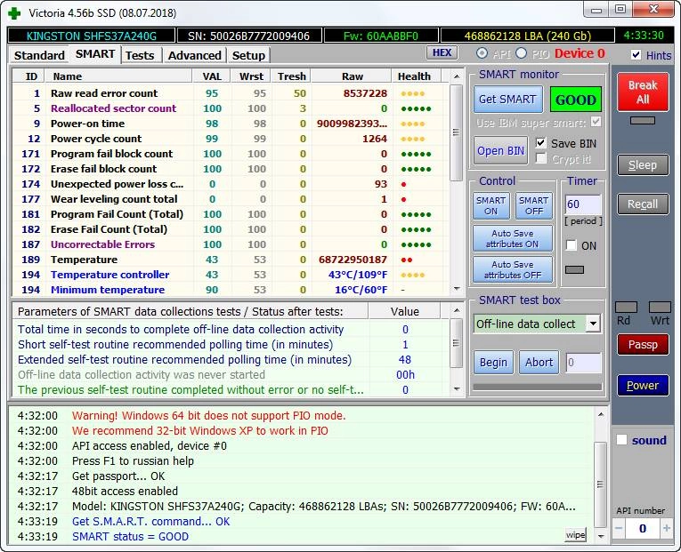Click the red Passp button
681x552 pixels.
[643, 344]
